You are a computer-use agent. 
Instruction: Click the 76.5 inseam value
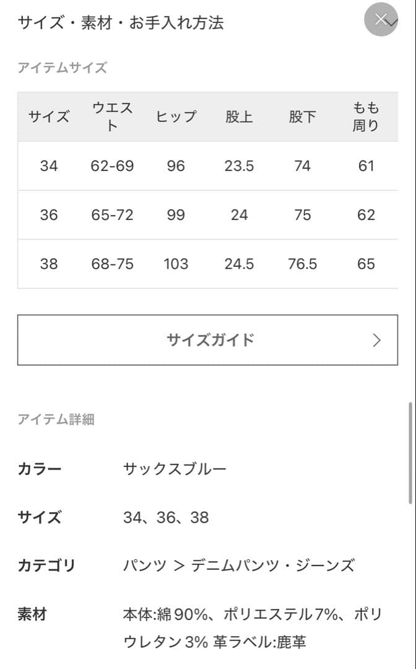click(x=302, y=264)
